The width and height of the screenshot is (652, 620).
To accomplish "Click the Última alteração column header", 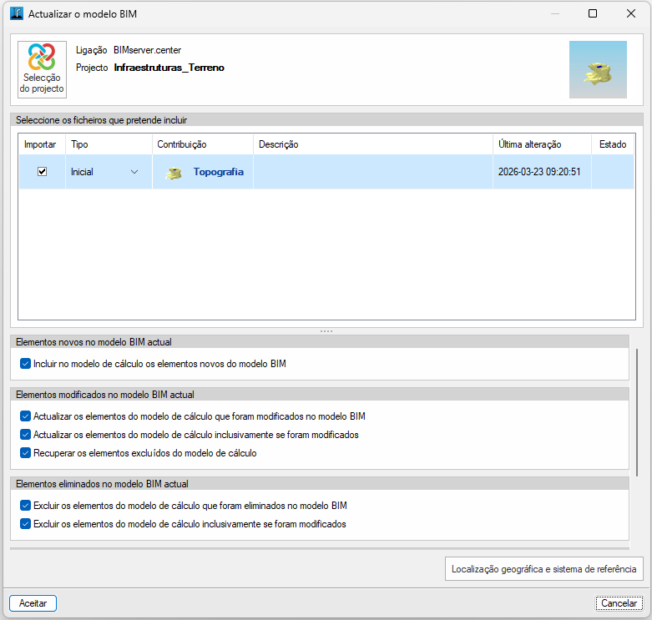I will [543, 144].
